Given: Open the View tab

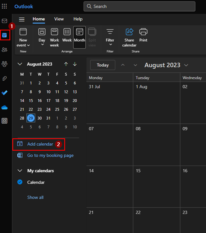Looking at the screenshot, I should [59, 19].
